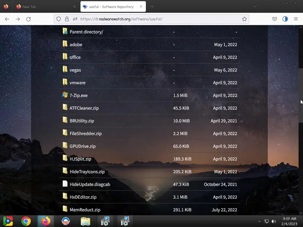Download HJSplit.zip
The image size is (303, 227).
(x=80, y=159)
